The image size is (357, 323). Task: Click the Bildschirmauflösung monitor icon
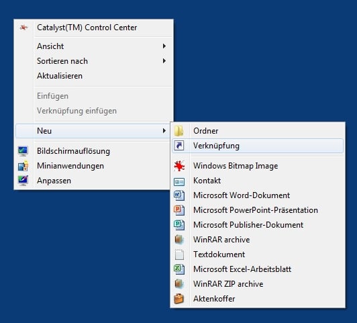pos(23,151)
